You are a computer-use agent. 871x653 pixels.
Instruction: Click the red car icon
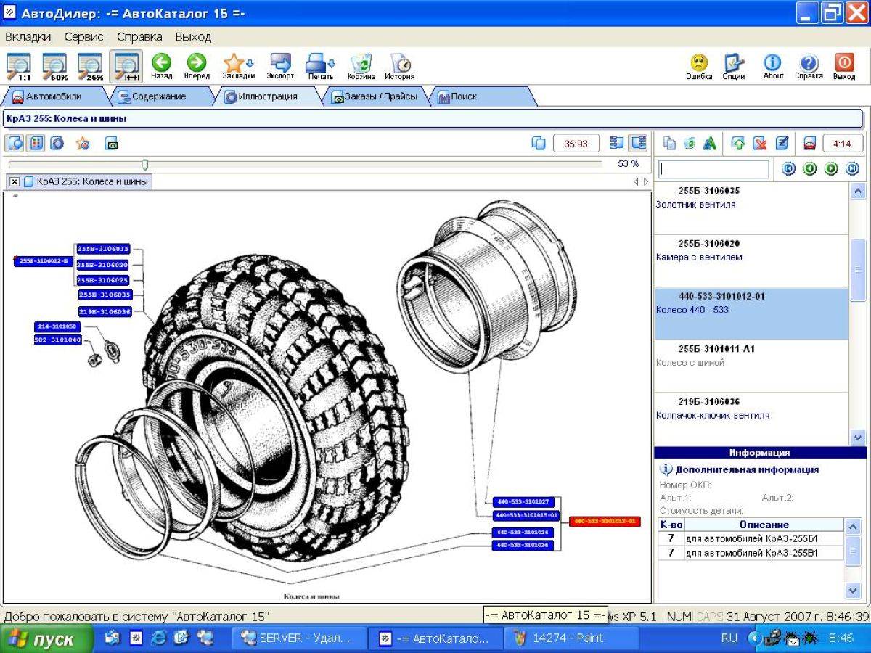click(x=810, y=144)
